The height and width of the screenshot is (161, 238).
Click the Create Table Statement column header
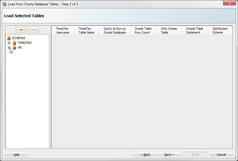(195, 31)
